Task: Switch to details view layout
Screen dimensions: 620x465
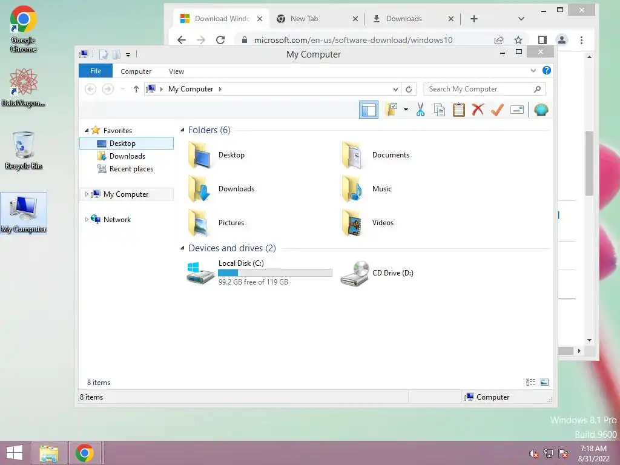Action: point(530,381)
